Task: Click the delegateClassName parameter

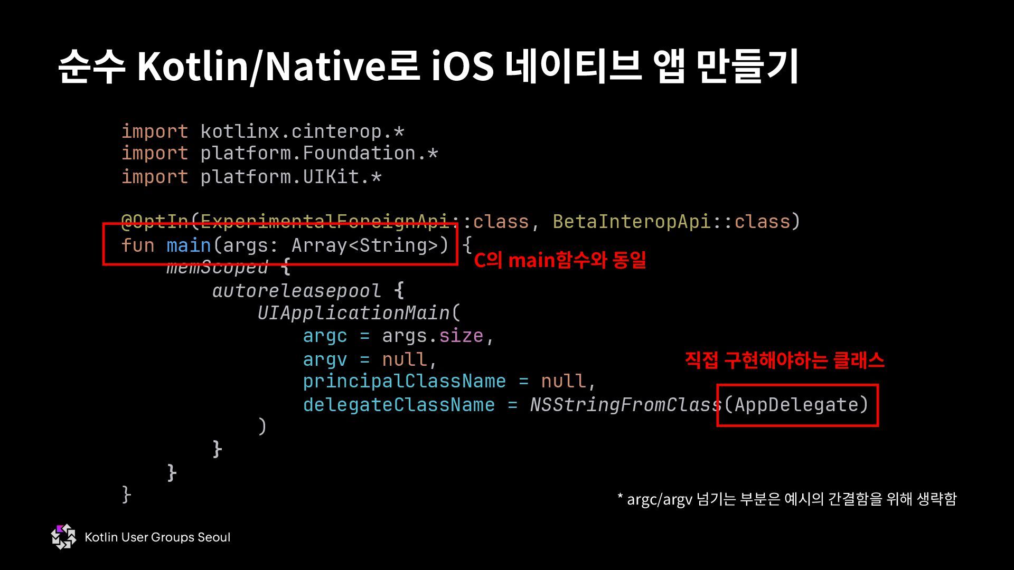Action: (x=399, y=405)
